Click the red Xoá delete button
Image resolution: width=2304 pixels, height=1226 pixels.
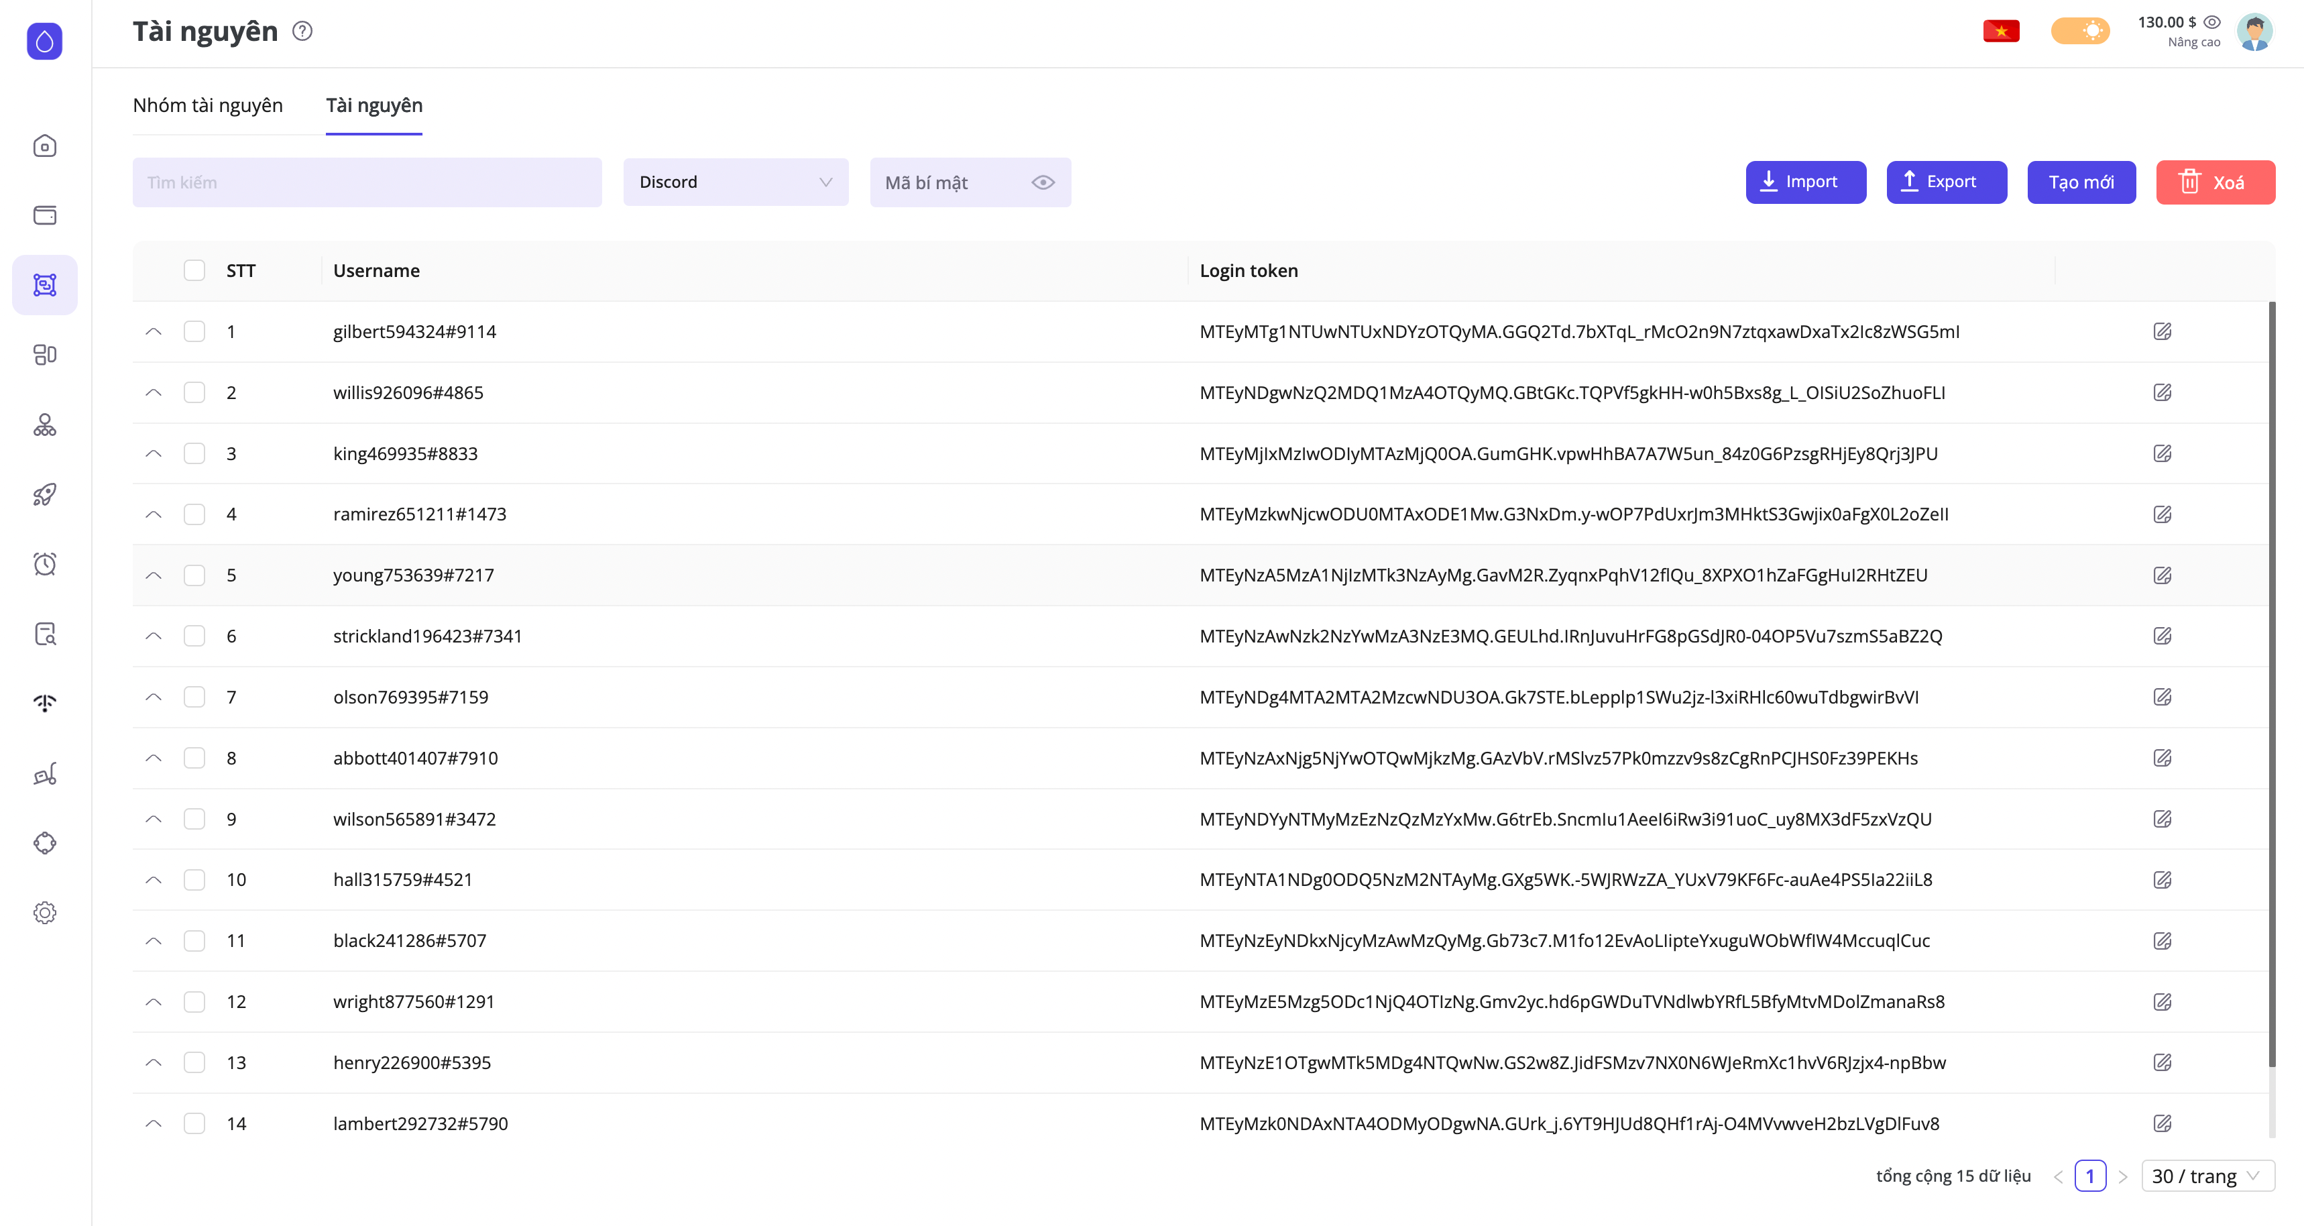pos(2215,182)
